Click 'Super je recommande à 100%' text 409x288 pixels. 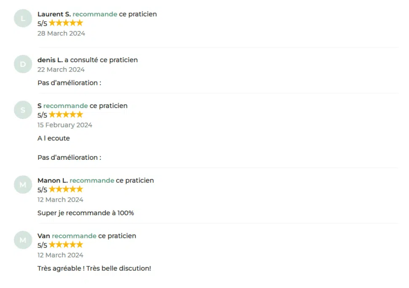click(x=85, y=213)
